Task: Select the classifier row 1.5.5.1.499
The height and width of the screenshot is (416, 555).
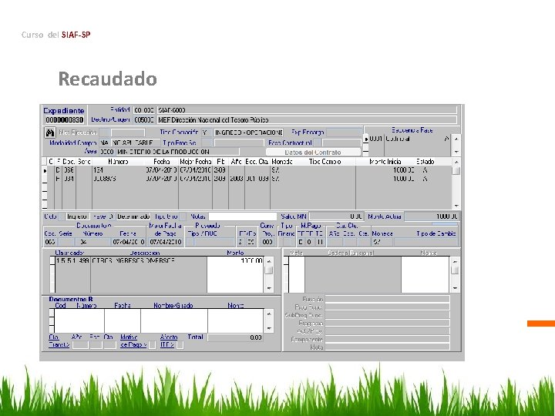Action: pyautogui.click(x=160, y=260)
